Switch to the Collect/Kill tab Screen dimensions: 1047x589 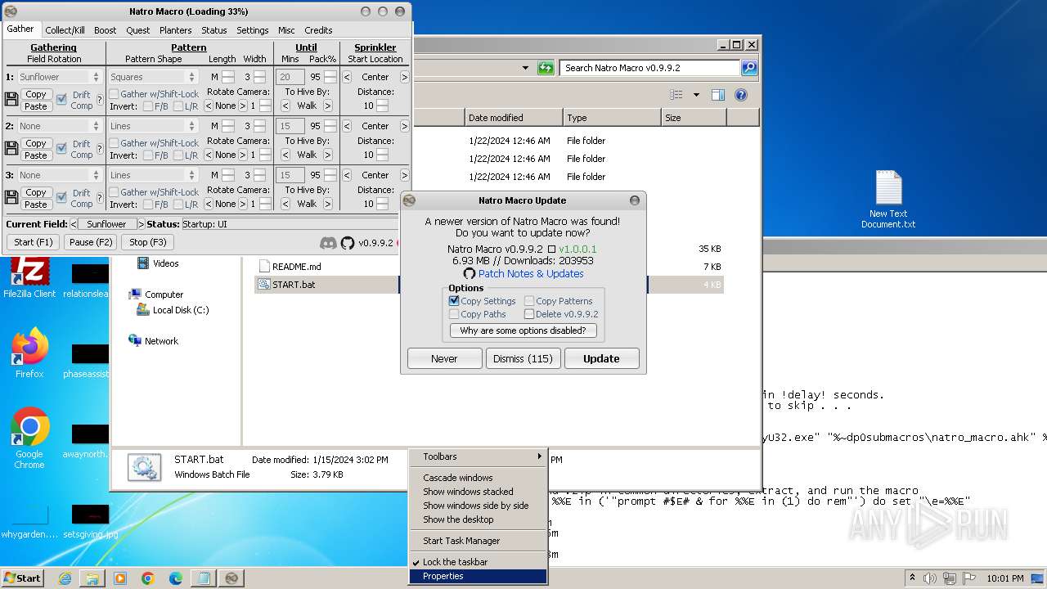[65, 30]
